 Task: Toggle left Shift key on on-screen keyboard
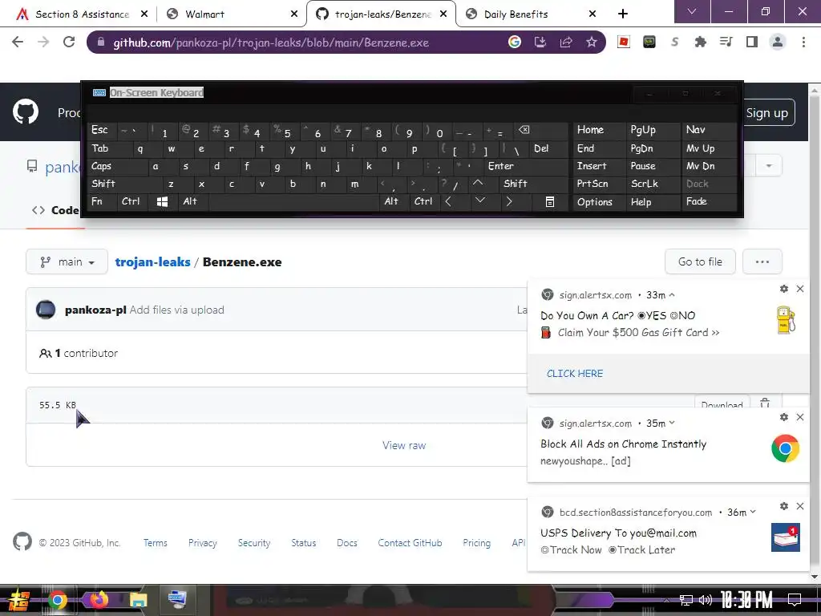[124, 184]
